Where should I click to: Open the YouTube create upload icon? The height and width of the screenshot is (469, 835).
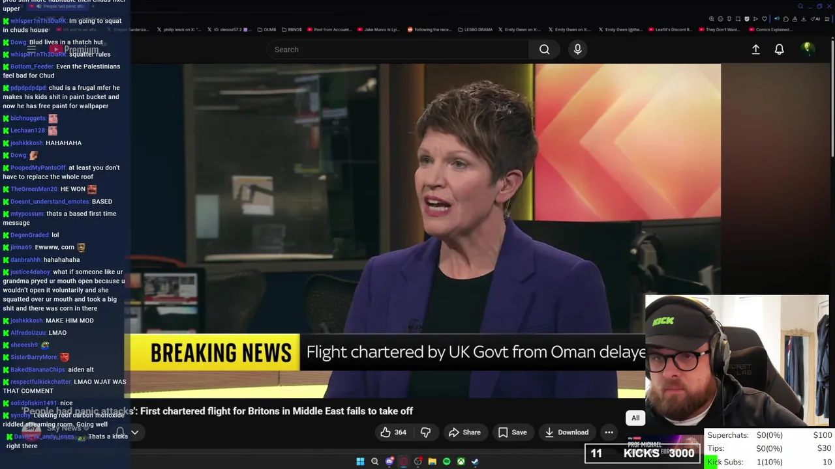(755, 50)
